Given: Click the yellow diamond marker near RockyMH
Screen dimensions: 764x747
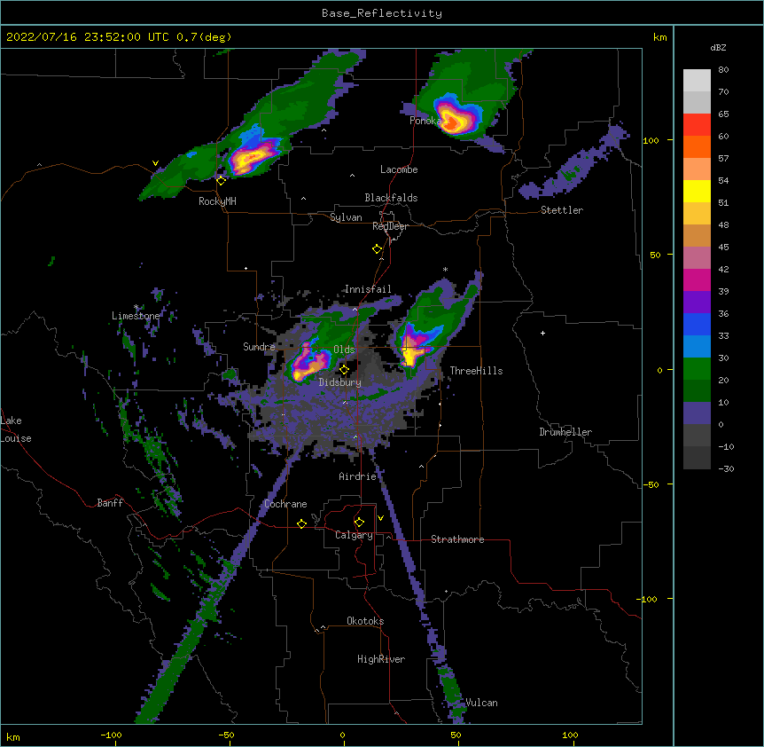Looking at the screenshot, I should tap(222, 181).
